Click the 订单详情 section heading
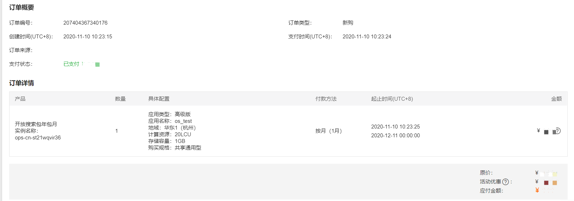This screenshot has width=574, height=201. [22, 83]
